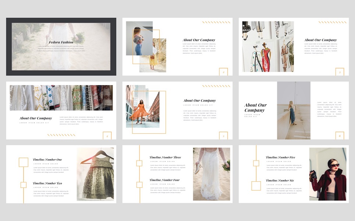Click the page number 3 box
Viewport: 355px width, 221px height.
coord(340,72)
